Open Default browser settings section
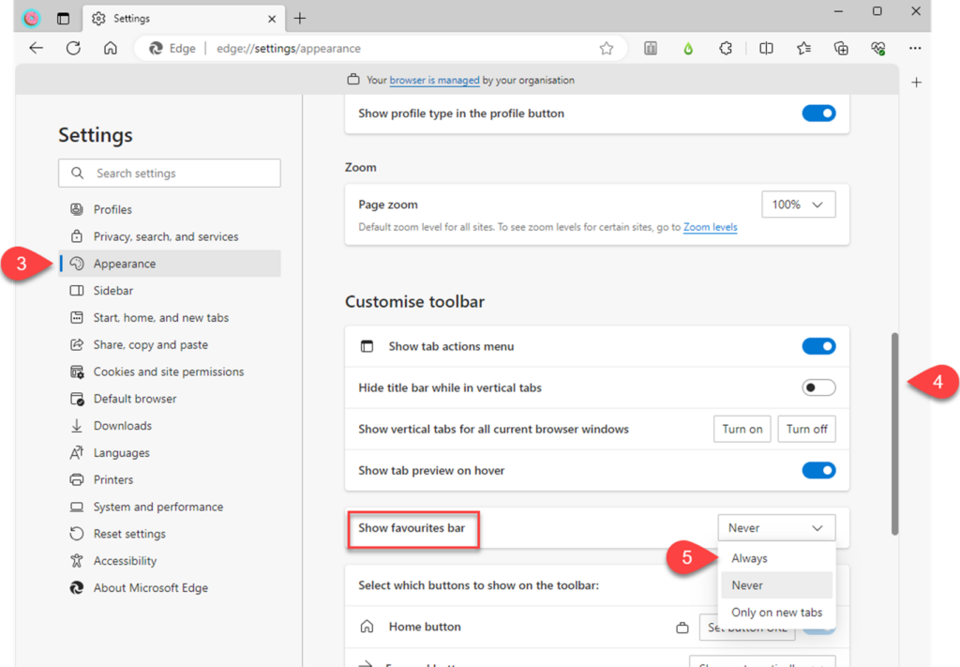Image resolution: width=960 pixels, height=667 pixels. click(170, 399)
